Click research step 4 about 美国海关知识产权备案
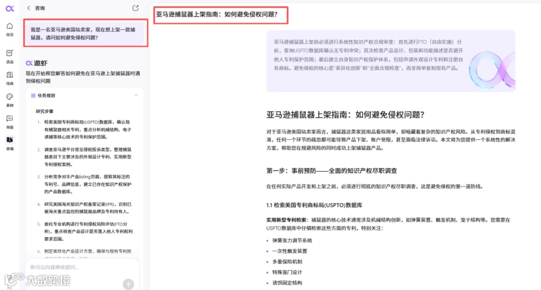Screen dimensions: 541x290 [87, 207]
